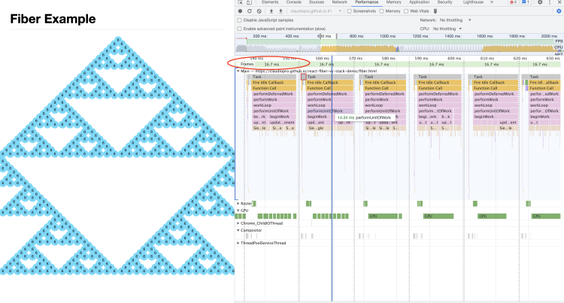Select the red-outlined small block before second Task

(304, 77)
